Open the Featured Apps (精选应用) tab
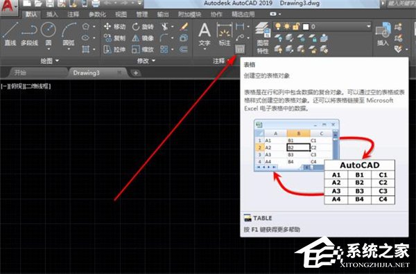Image resolution: width=416 pixels, height=274 pixels. point(243,15)
